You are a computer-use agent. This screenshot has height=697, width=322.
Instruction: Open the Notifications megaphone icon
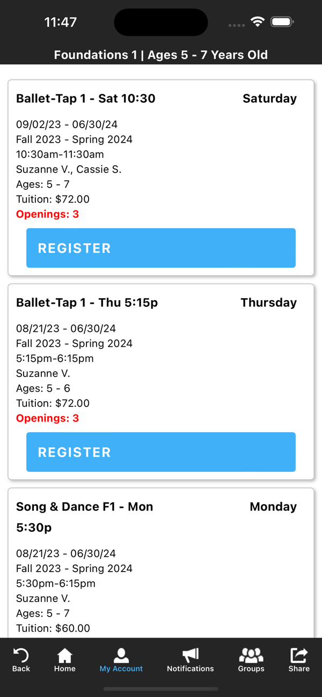[190, 655]
